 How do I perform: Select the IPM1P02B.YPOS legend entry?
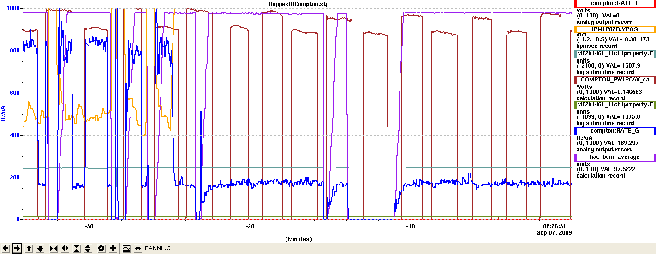coord(614,29)
